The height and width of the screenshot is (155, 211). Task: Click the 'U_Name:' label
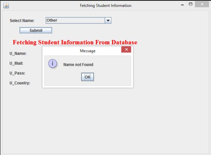[x=18, y=53]
